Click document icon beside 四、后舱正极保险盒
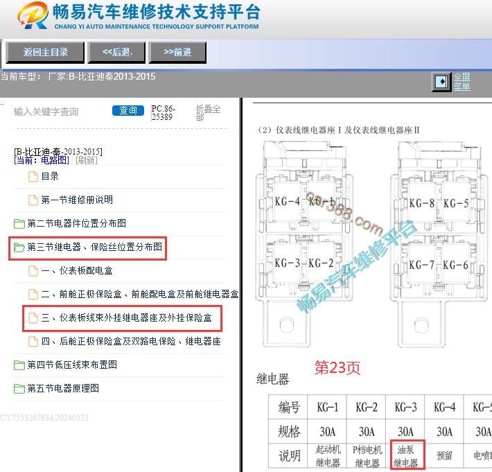The width and height of the screenshot is (492, 472). (33, 342)
